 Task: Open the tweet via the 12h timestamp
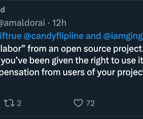59,23
